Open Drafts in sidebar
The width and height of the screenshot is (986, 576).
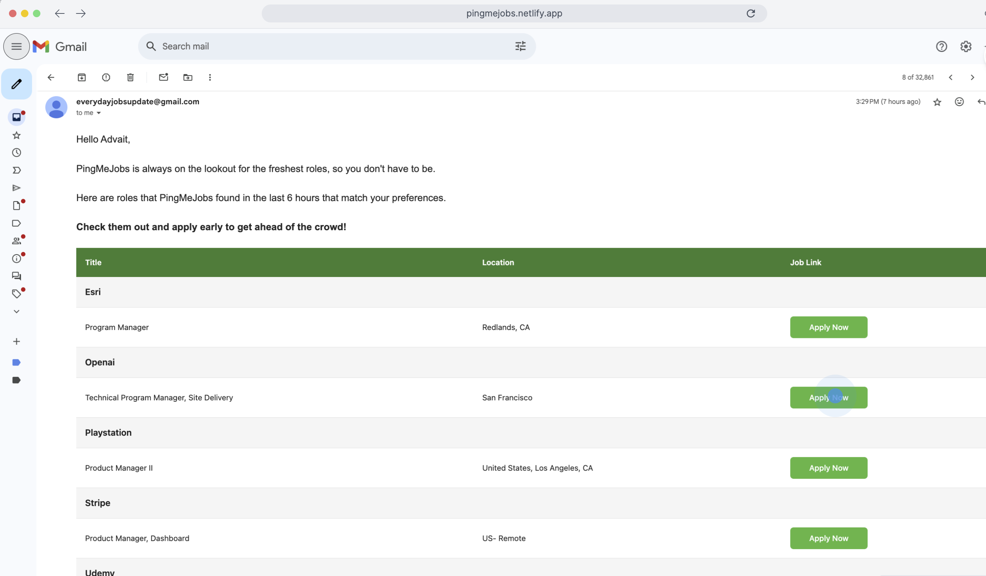click(x=16, y=206)
